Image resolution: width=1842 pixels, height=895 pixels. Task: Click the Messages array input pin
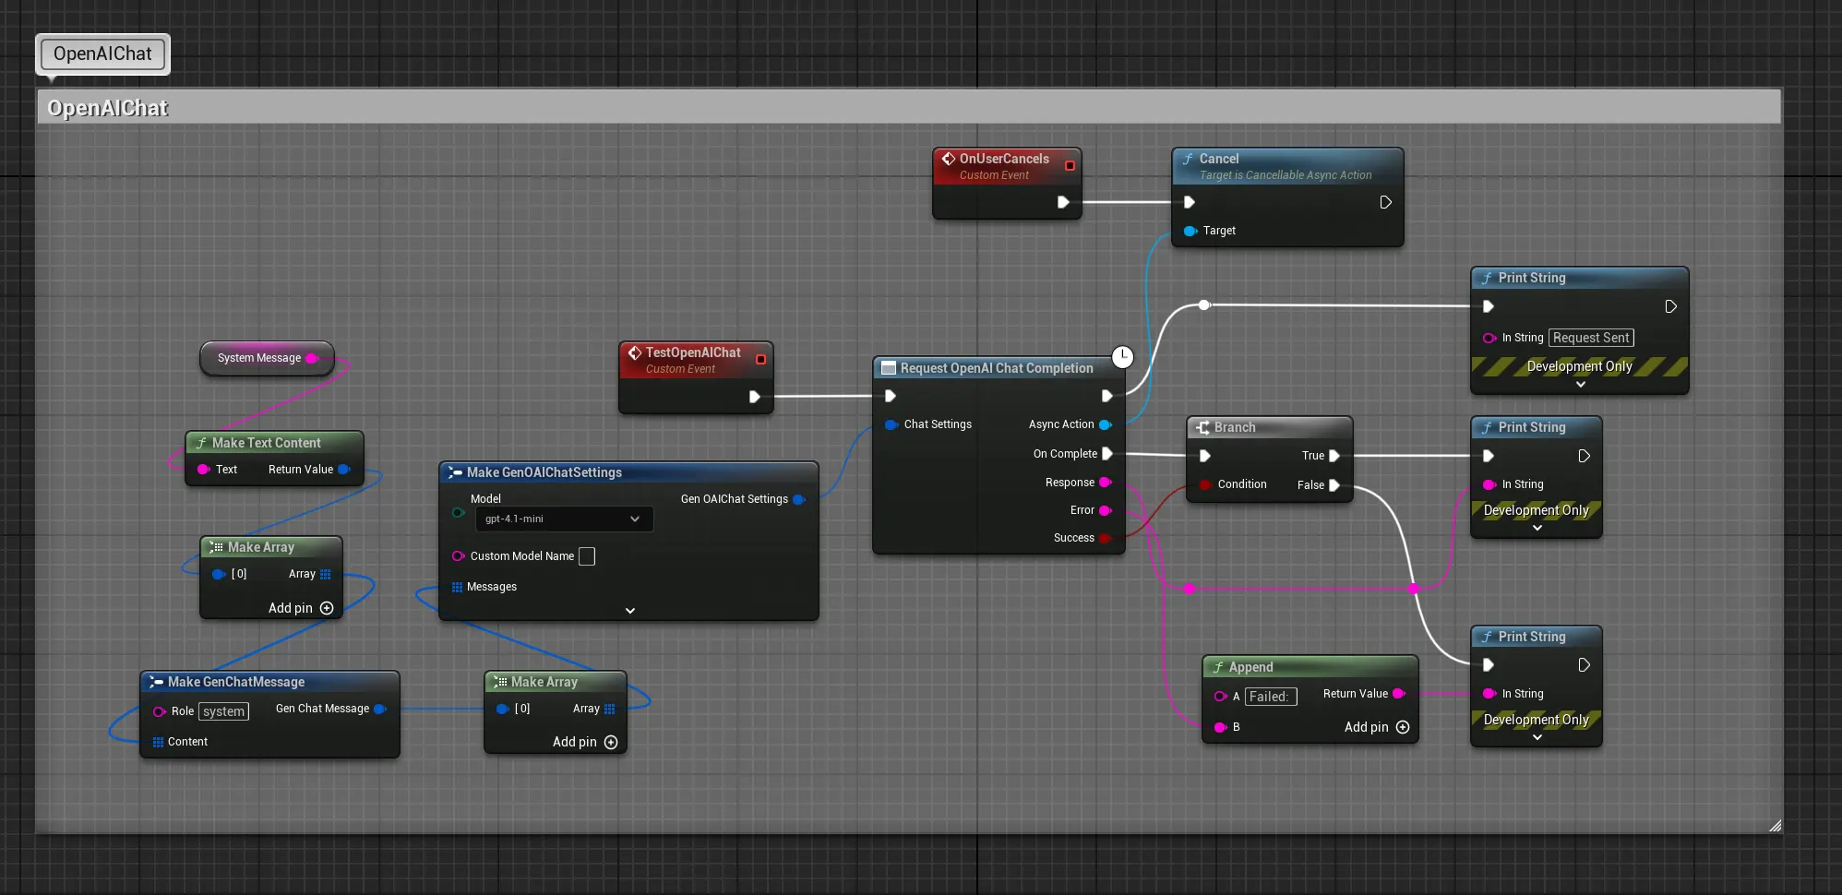(457, 587)
